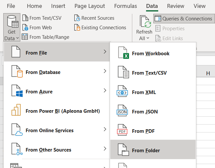Click the From Database cylinder icon
Image resolution: width=215 pixels, height=168 pixels.
(17, 71)
